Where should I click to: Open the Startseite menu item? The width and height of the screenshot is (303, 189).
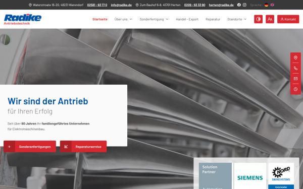100,19
